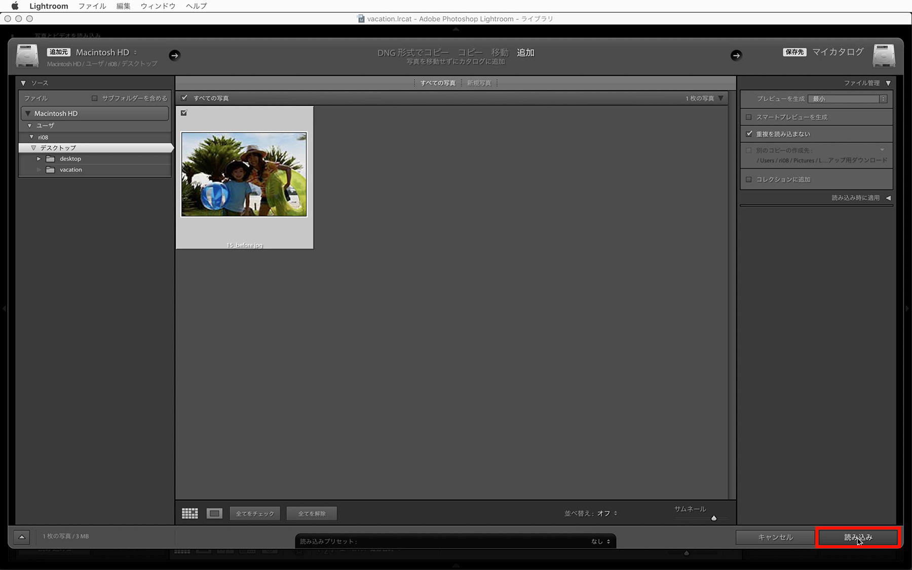This screenshot has width=912, height=570.
Task: Click the show fewer options arrow button
Action: click(x=22, y=537)
